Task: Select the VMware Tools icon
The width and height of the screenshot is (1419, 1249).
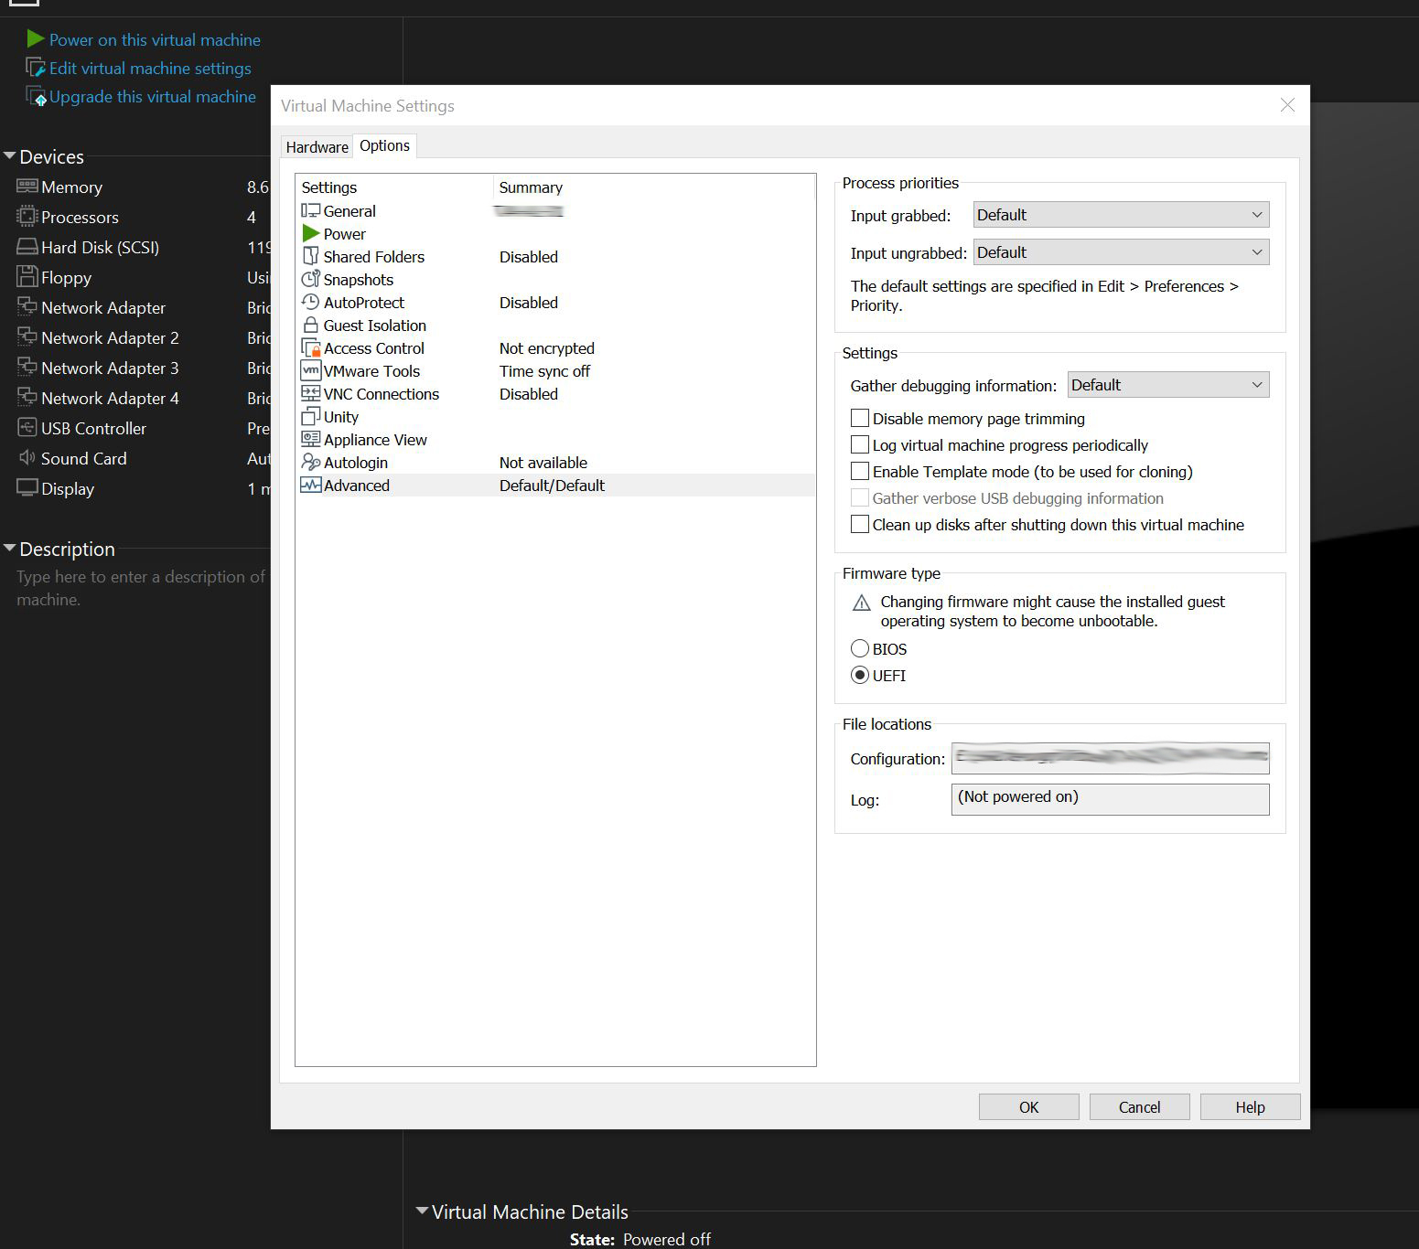Action: tap(311, 371)
